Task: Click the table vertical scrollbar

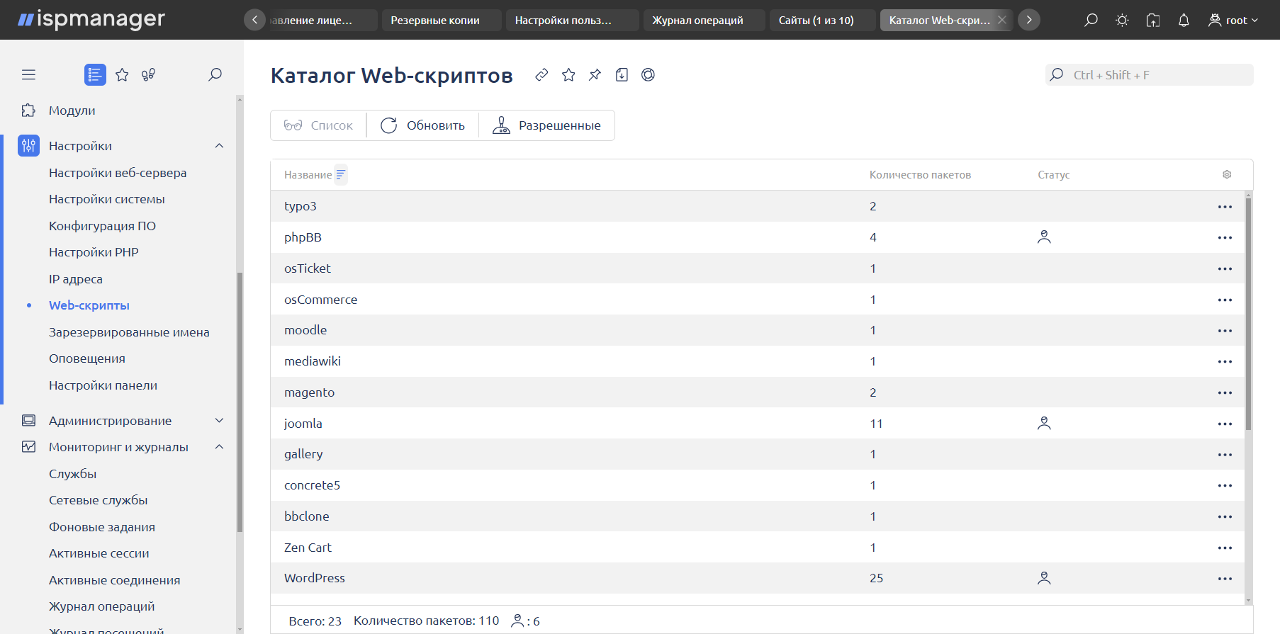Action: 1248,314
